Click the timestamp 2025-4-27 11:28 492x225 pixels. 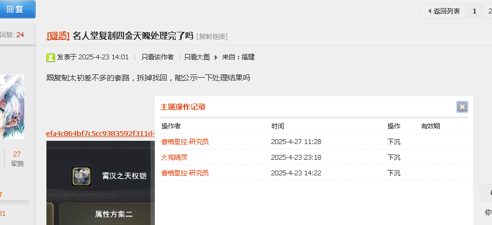click(296, 142)
